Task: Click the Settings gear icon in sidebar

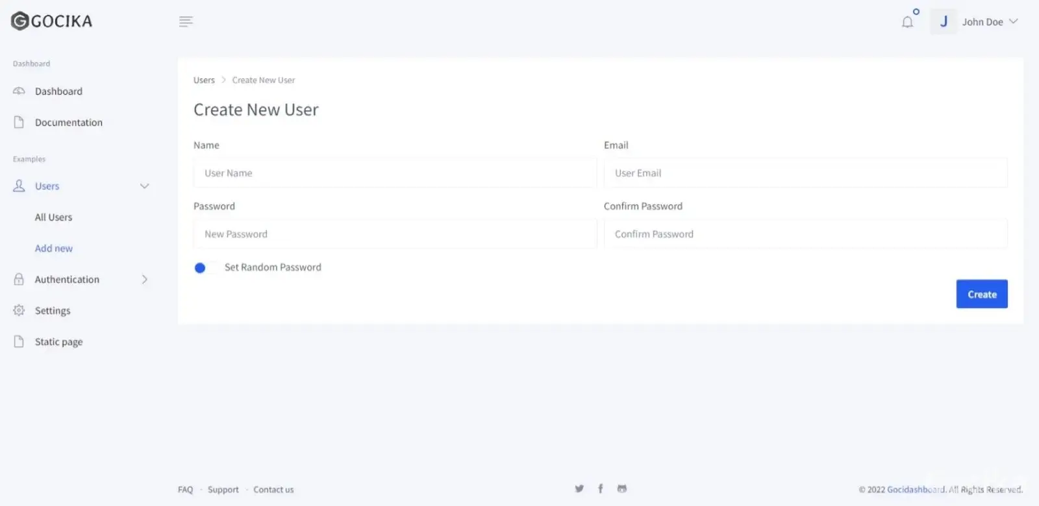Action: pos(19,310)
